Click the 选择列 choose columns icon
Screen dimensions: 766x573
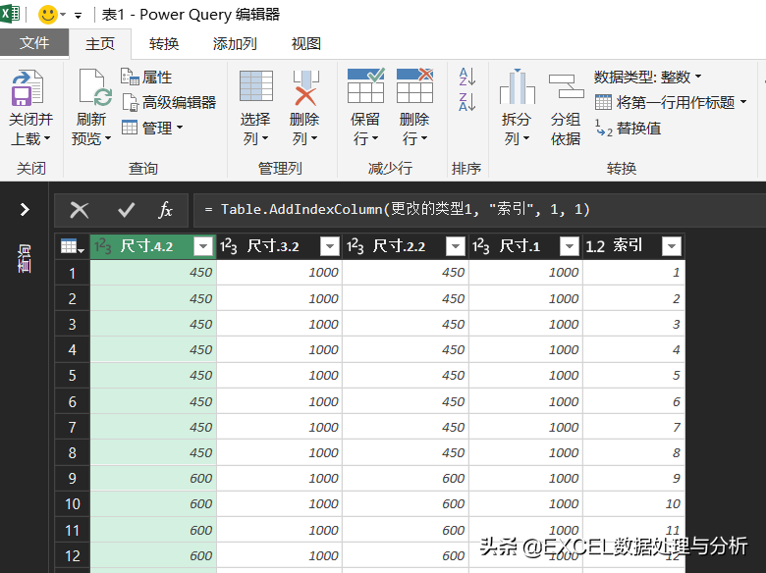(256, 86)
